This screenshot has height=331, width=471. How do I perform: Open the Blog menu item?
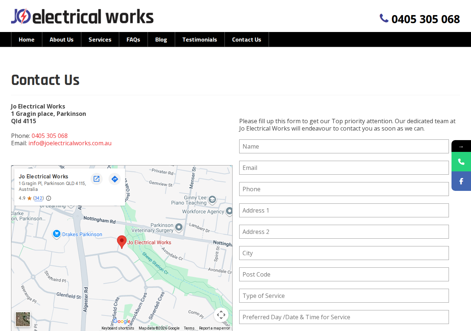(x=161, y=39)
